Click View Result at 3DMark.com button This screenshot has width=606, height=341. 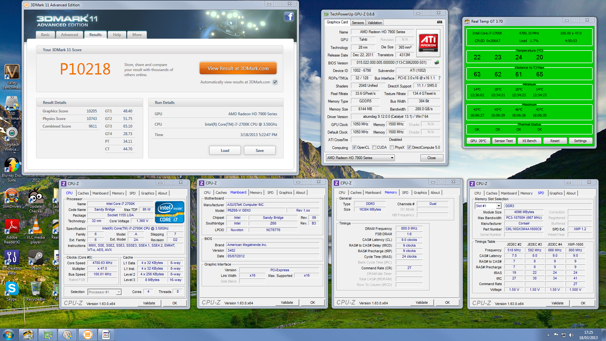tap(238, 69)
